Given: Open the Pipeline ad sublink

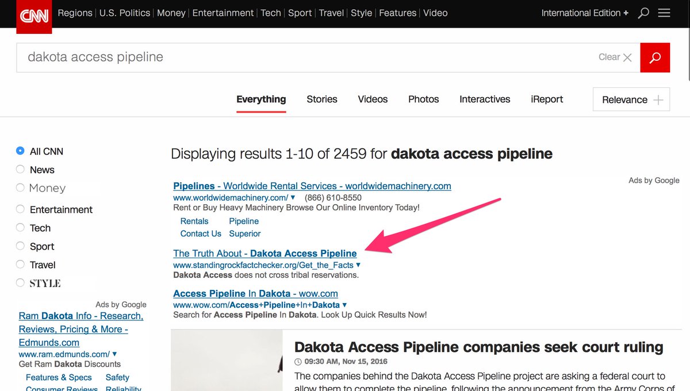Looking at the screenshot, I should click(x=244, y=221).
